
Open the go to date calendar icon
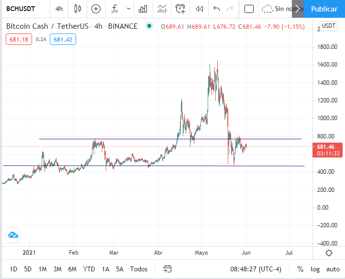tap(167, 269)
